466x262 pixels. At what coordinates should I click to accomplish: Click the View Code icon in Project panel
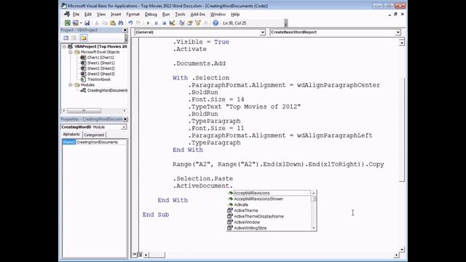66,38
